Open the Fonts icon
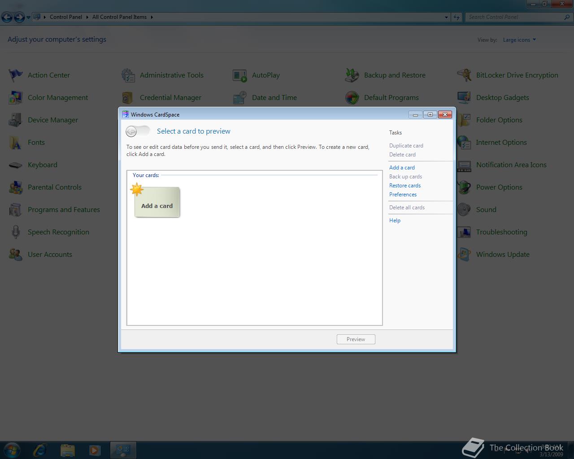 16,142
